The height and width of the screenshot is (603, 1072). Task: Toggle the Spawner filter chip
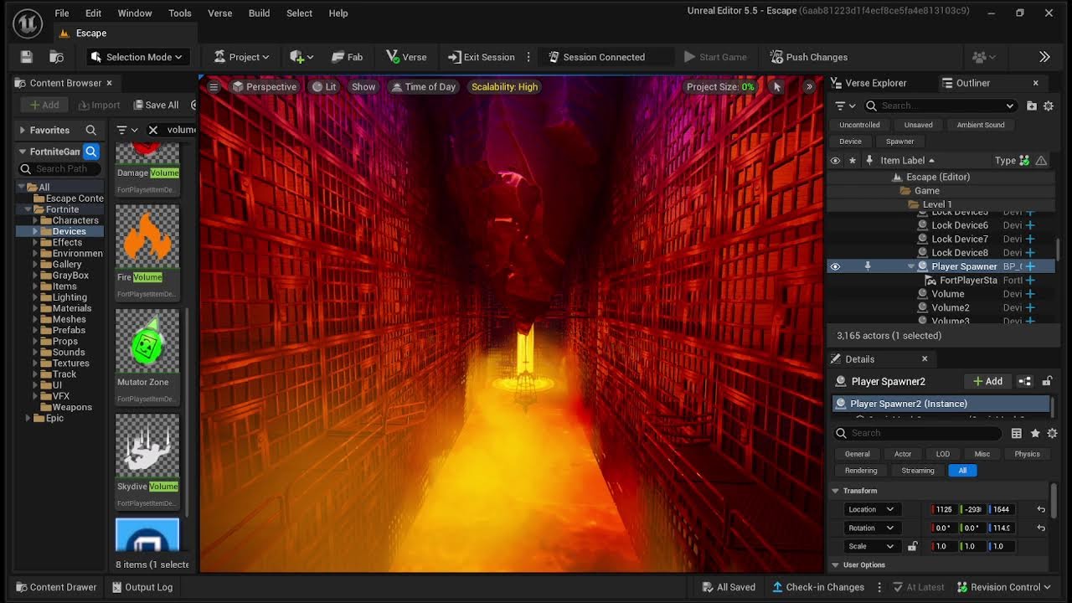tap(900, 142)
